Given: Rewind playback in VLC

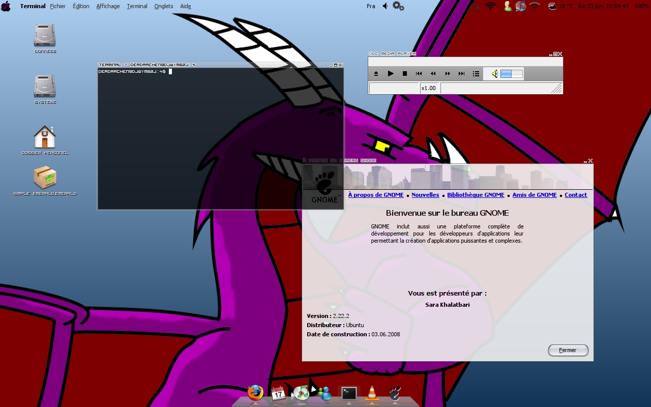Looking at the screenshot, I should 433,74.
